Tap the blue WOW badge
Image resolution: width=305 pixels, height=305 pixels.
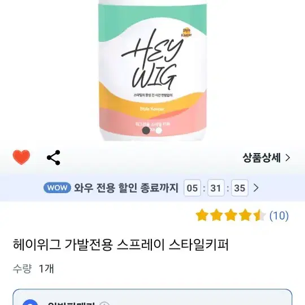[57, 188]
